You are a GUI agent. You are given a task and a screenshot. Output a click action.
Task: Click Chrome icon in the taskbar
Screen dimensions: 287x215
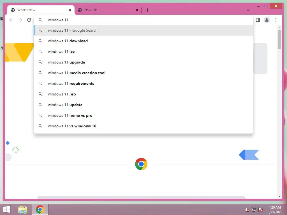[x=40, y=209]
